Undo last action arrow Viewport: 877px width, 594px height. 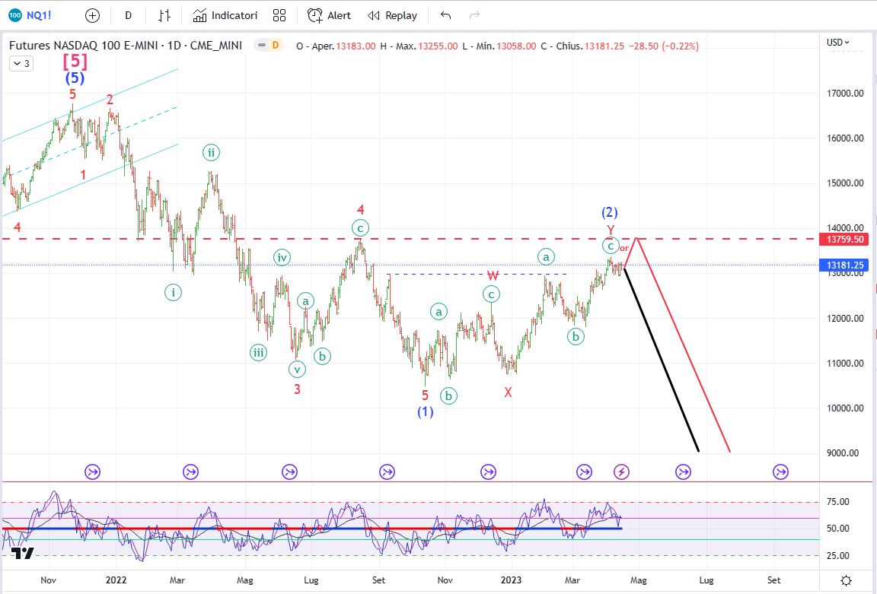click(446, 16)
